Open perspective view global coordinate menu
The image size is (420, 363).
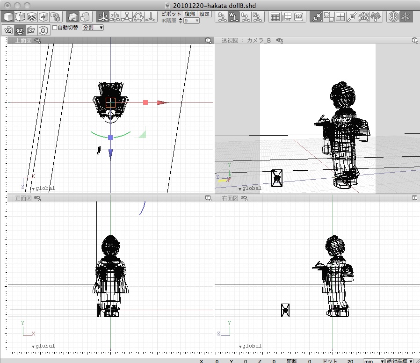pyautogui.click(x=250, y=189)
